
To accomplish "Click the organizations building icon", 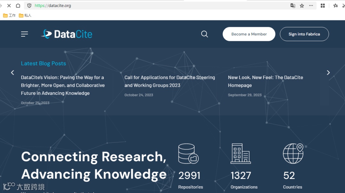I will [241, 154].
